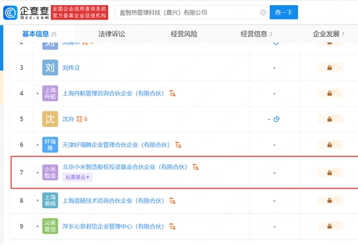Click the 全国企业信用查询系统 red banner

[x=79, y=12]
